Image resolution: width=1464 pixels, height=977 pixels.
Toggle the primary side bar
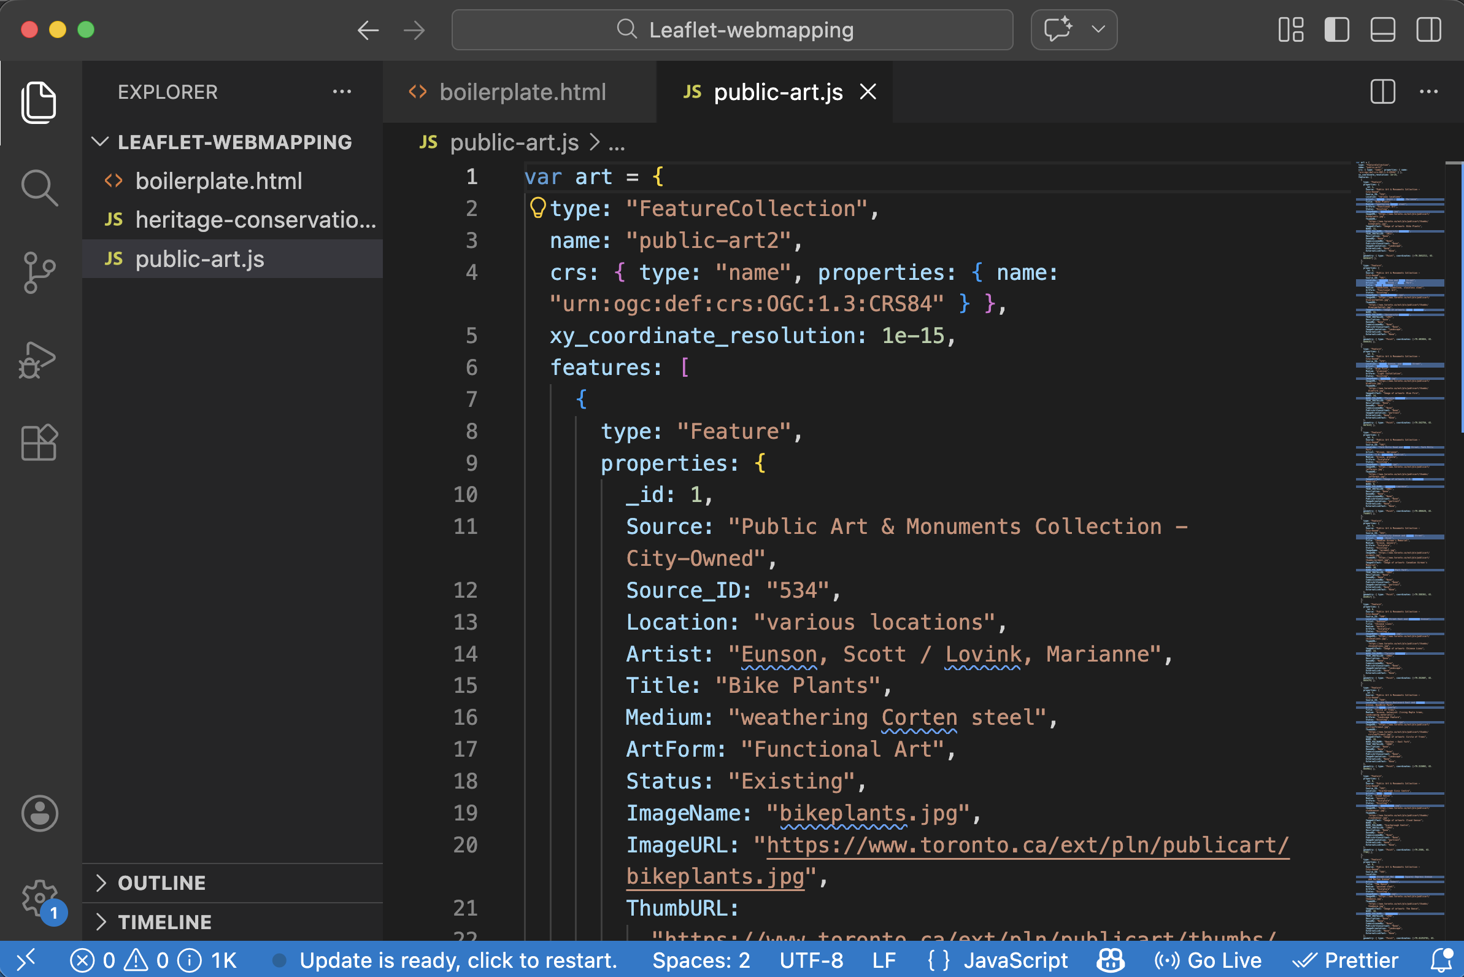pos(1336,30)
